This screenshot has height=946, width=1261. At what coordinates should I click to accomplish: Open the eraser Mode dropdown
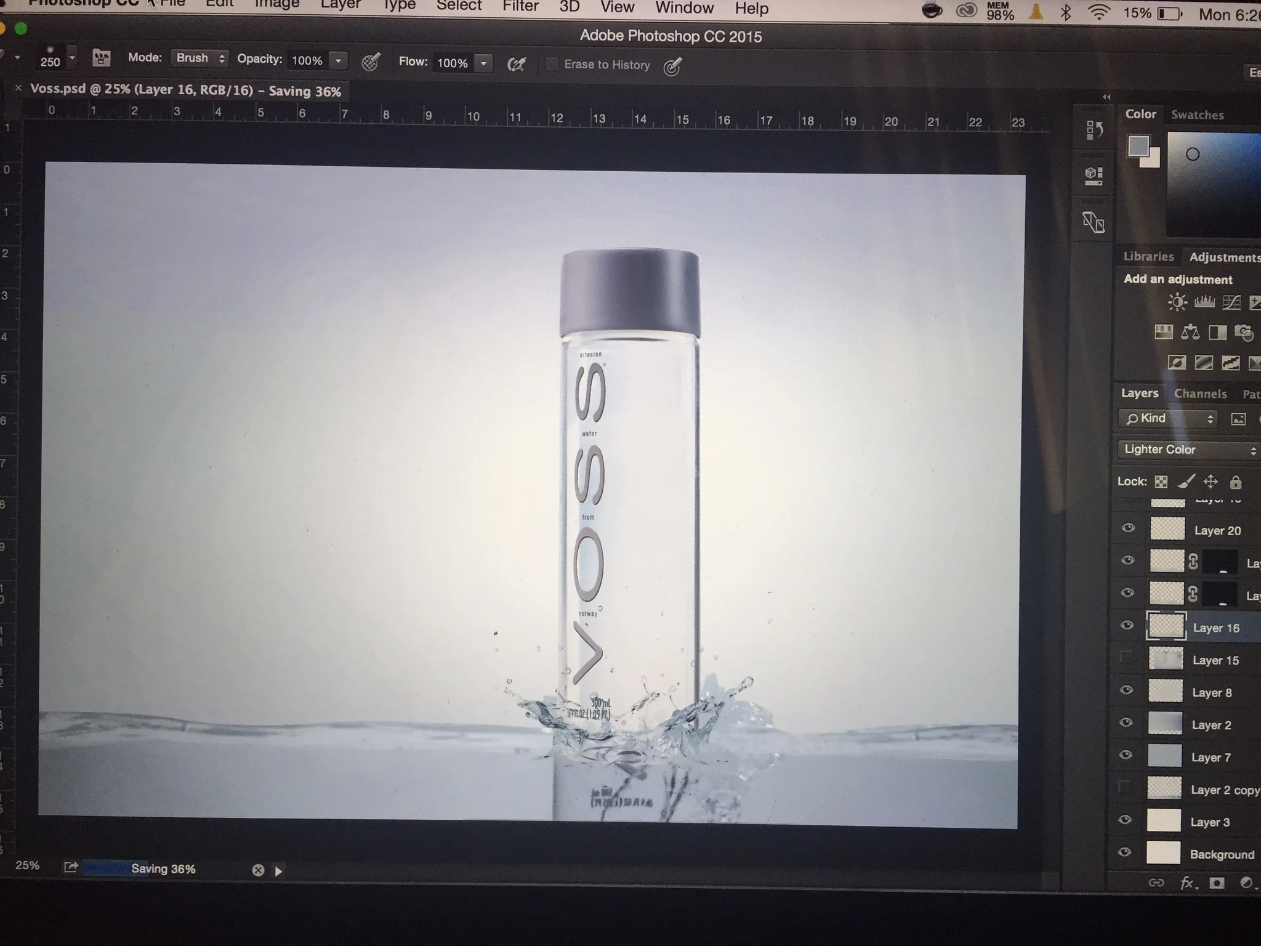pos(199,58)
